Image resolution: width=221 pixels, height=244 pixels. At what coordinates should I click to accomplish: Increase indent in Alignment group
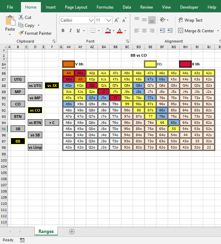[170, 31]
